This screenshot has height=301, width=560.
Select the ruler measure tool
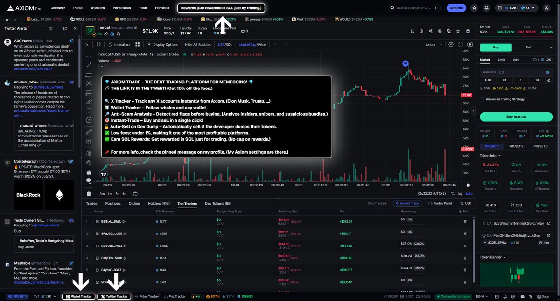click(x=89, y=132)
